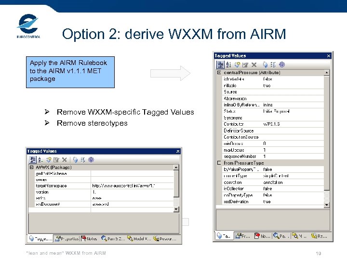The image size is (347, 260).
Task: Click the categorized view icon in the right Tagged Values toolbar
Action: 220,65
